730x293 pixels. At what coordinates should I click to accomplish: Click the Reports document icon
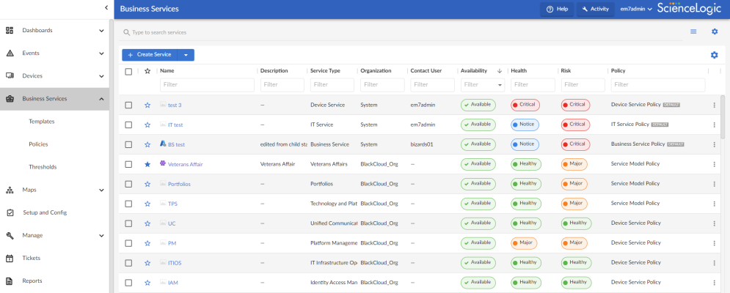(x=10, y=281)
